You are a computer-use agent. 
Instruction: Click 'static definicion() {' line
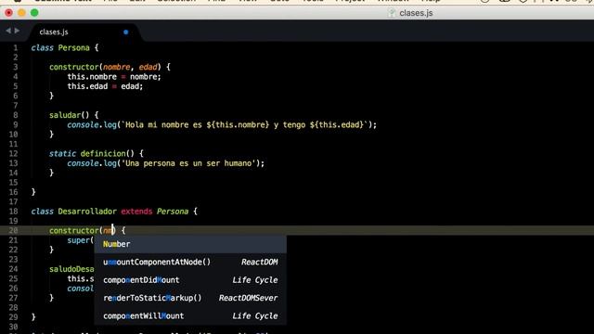pyautogui.click(x=97, y=154)
